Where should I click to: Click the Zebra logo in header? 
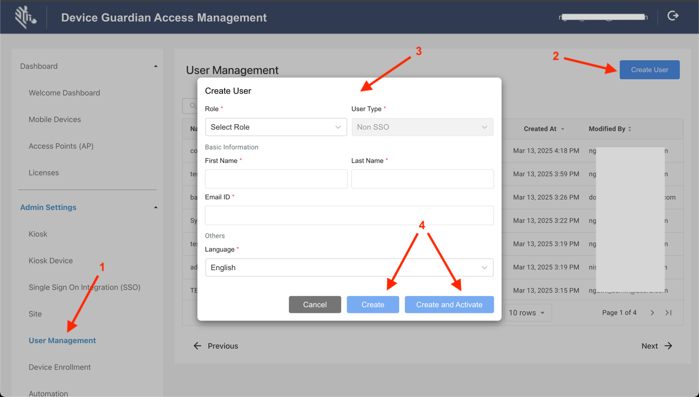25,17
